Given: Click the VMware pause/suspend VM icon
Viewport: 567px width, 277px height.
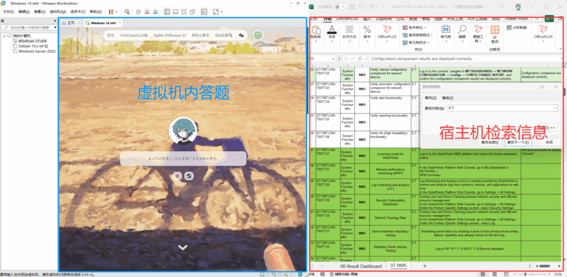Looking at the screenshot, I should tap(110, 11).
